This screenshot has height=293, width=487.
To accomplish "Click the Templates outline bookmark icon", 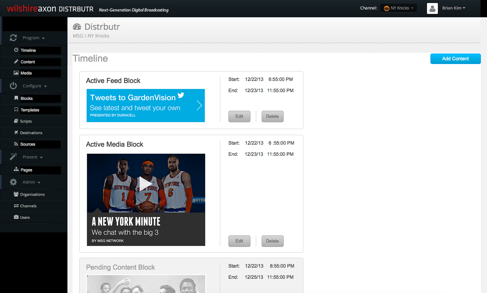I will (16, 109).
